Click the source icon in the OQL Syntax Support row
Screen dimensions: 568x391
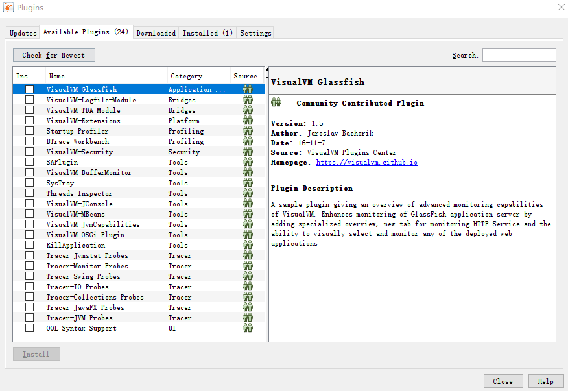tap(248, 328)
